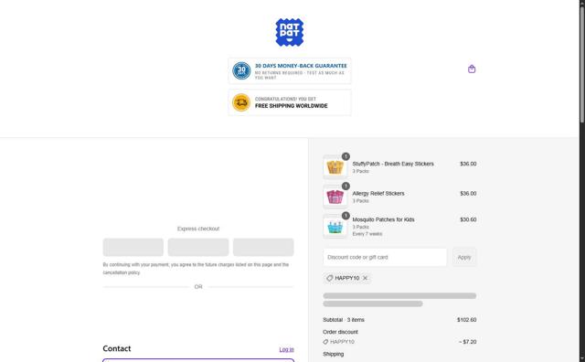Click the StuffyPatch product thumbnail
The image size is (585, 362).
335,166
